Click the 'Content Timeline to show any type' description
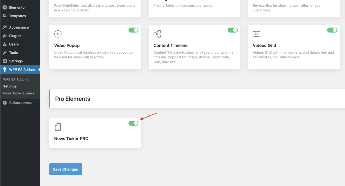 (193, 57)
